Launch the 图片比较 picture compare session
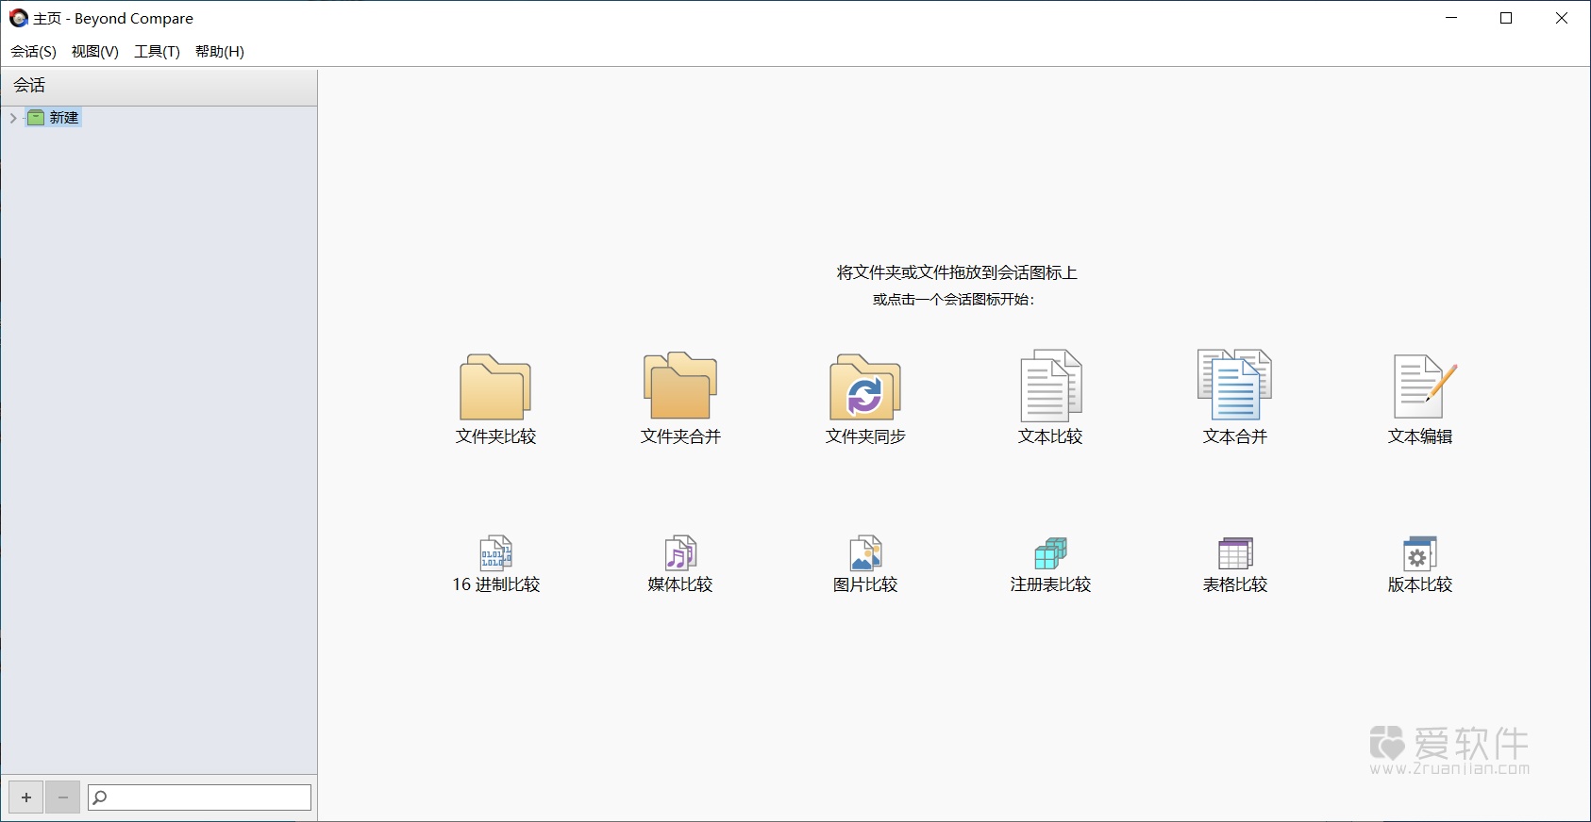The width and height of the screenshot is (1591, 822). click(865, 553)
